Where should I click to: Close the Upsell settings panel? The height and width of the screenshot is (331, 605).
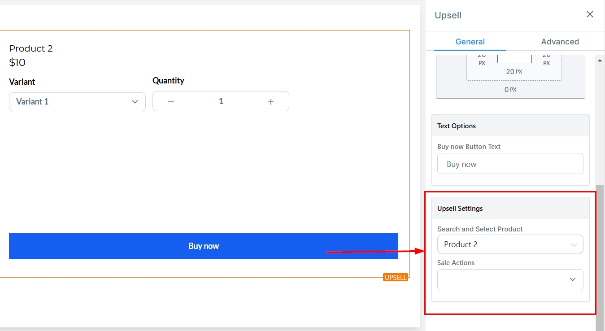point(590,14)
